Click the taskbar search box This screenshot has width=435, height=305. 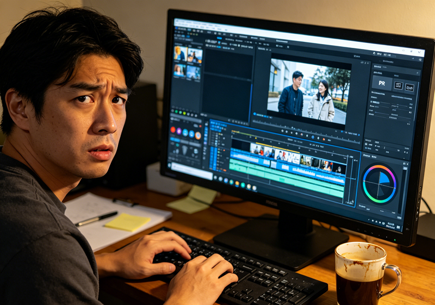click(x=191, y=171)
